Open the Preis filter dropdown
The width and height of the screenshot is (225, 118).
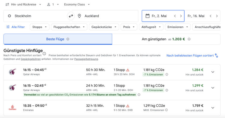click(129, 27)
